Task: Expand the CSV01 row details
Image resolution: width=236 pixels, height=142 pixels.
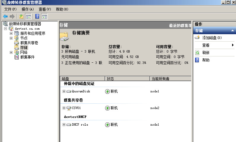Action: [x=64, y=108]
